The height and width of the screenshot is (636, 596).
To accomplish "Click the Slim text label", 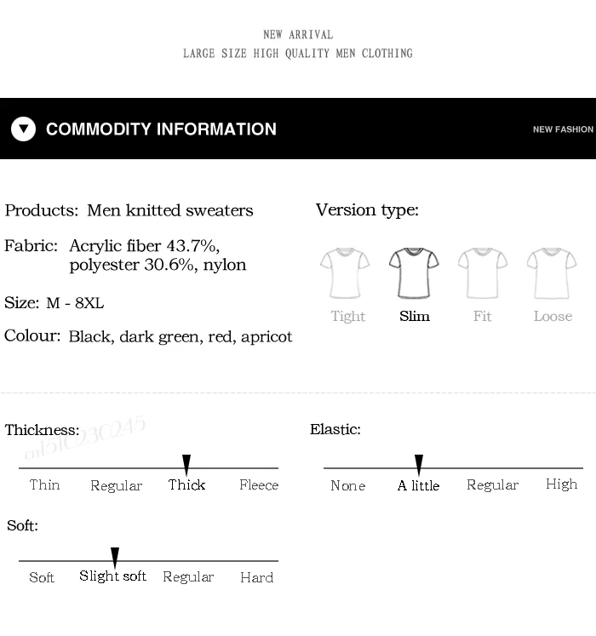I will point(415,316).
